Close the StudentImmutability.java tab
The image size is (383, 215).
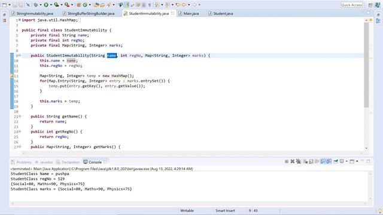coord(172,13)
